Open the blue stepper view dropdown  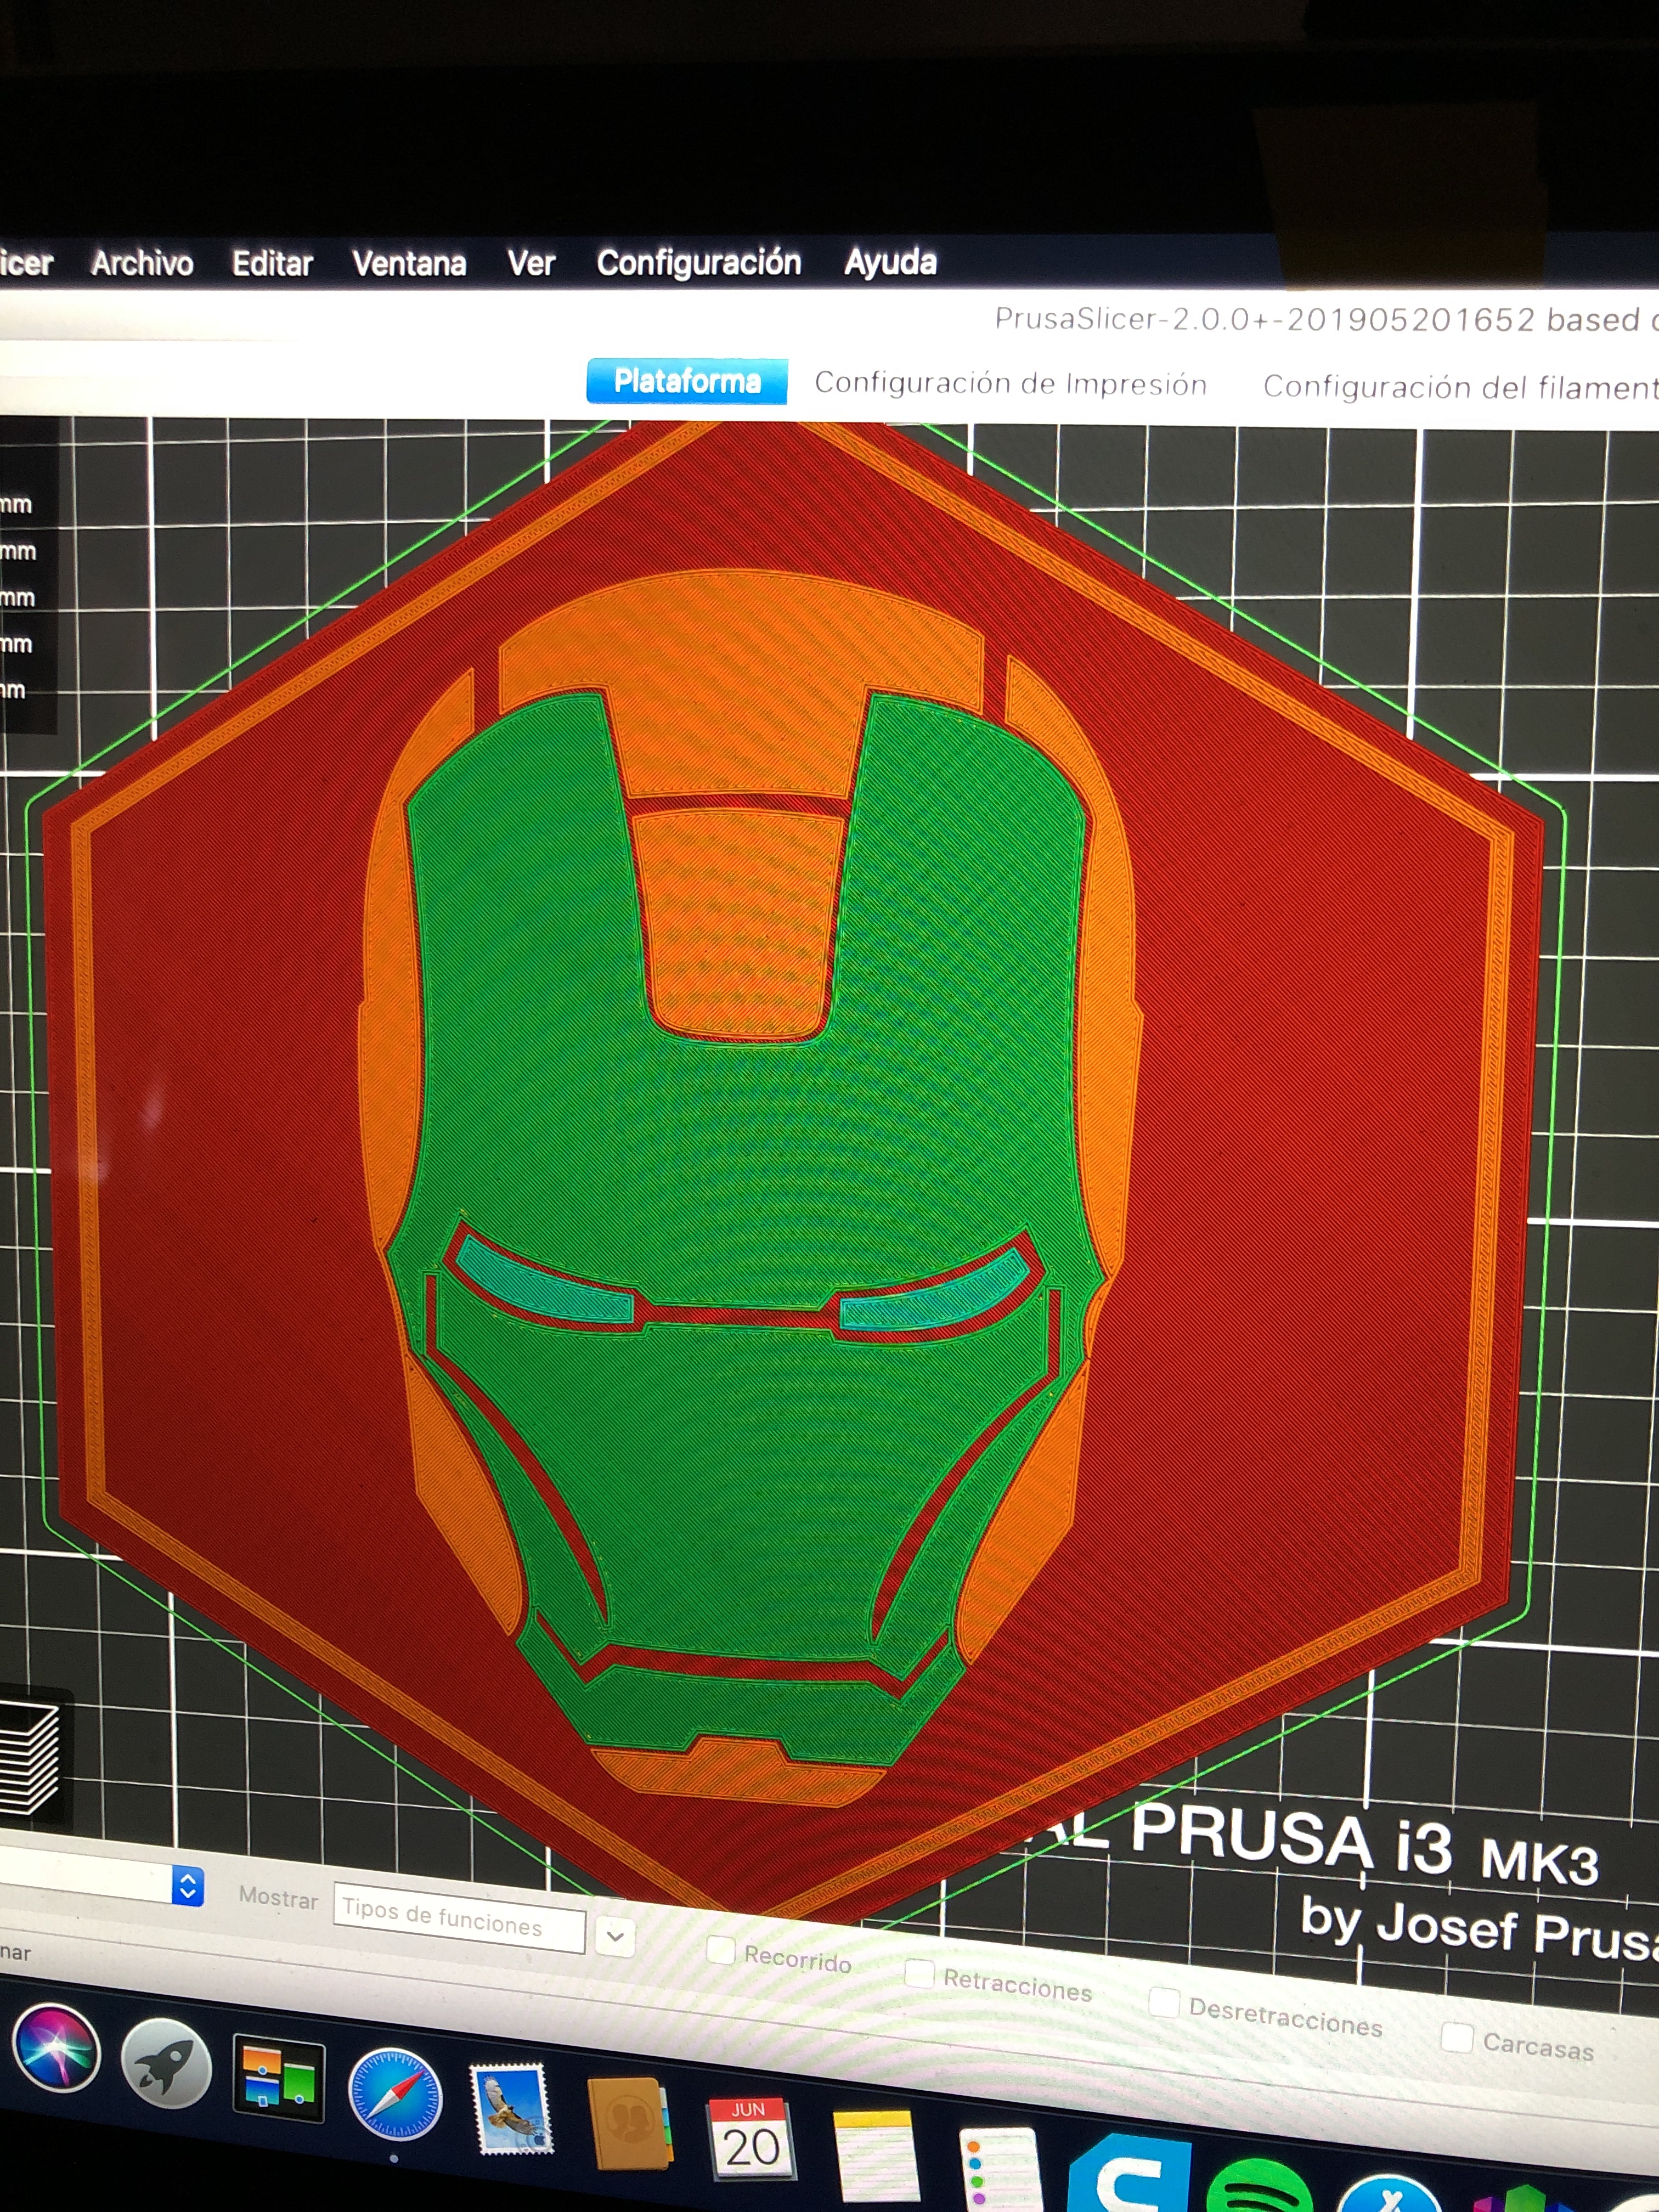(188, 1886)
